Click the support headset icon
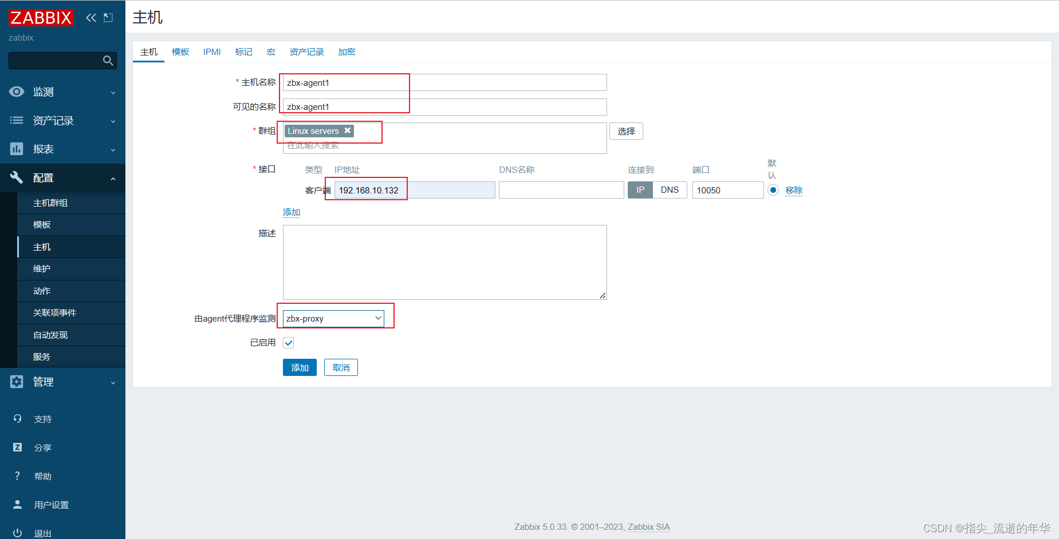Viewport: 1059px width, 539px height. click(x=18, y=419)
